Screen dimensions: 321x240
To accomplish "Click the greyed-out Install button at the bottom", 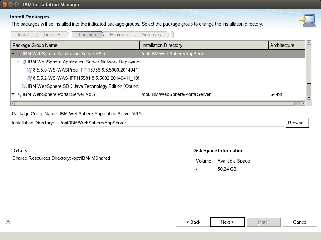I will [x=264, y=222].
